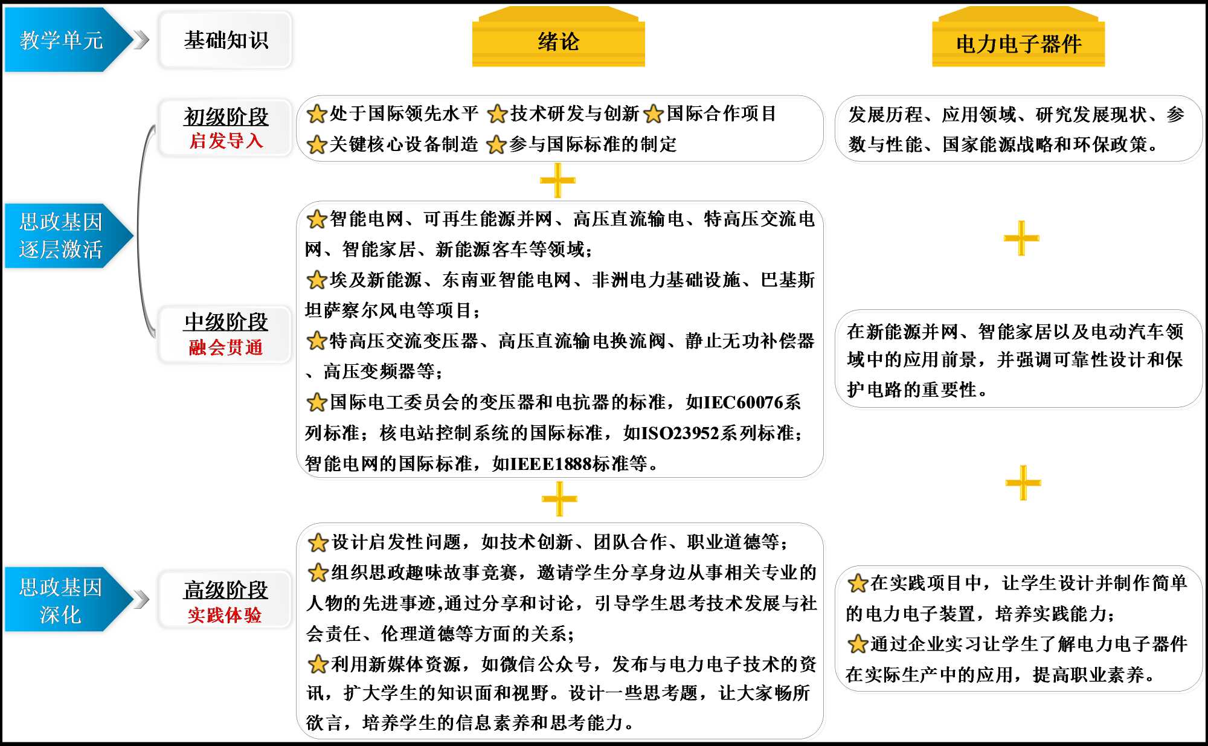Viewport: 1208px width, 746px height.
Task: Click the star before 处于国际领先水平
Action: pos(316,114)
